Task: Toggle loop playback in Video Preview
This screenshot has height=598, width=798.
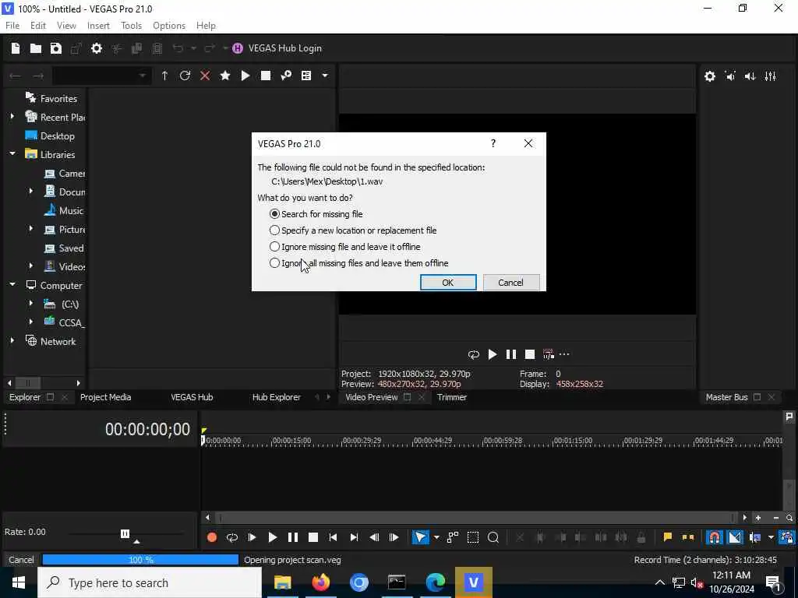Action: (474, 354)
